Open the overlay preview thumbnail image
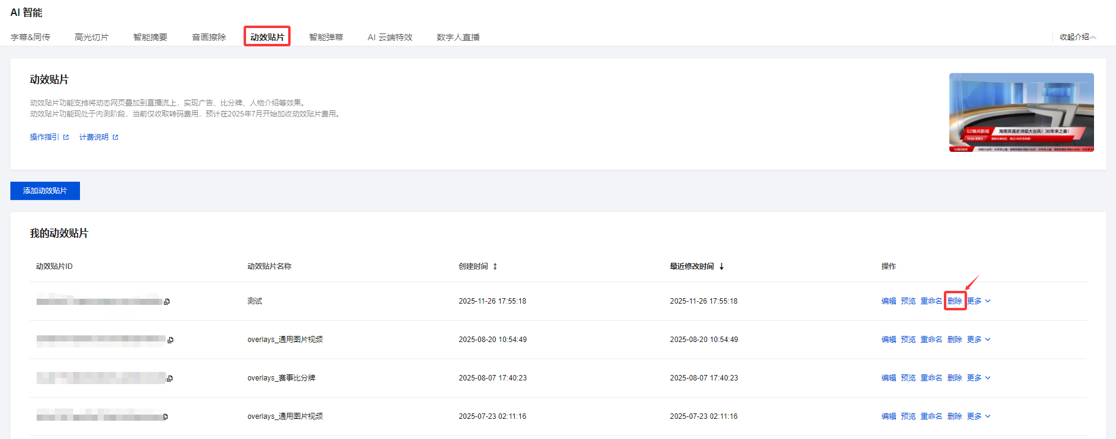1116x439 pixels. (x=1021, y=112)
